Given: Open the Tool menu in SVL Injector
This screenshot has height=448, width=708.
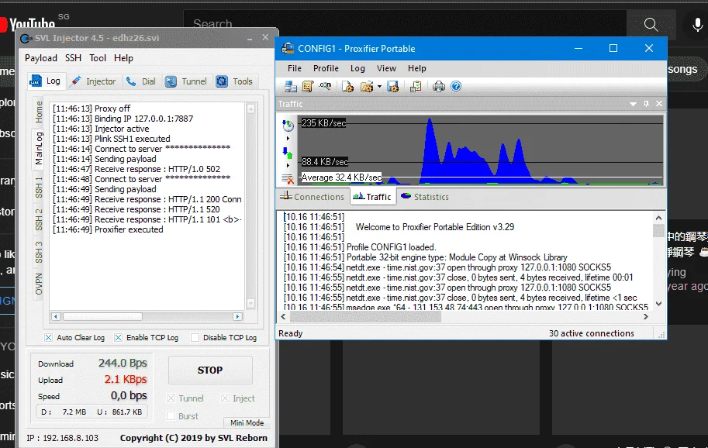Looking at the screenshot, I should [x=98, y=58].
